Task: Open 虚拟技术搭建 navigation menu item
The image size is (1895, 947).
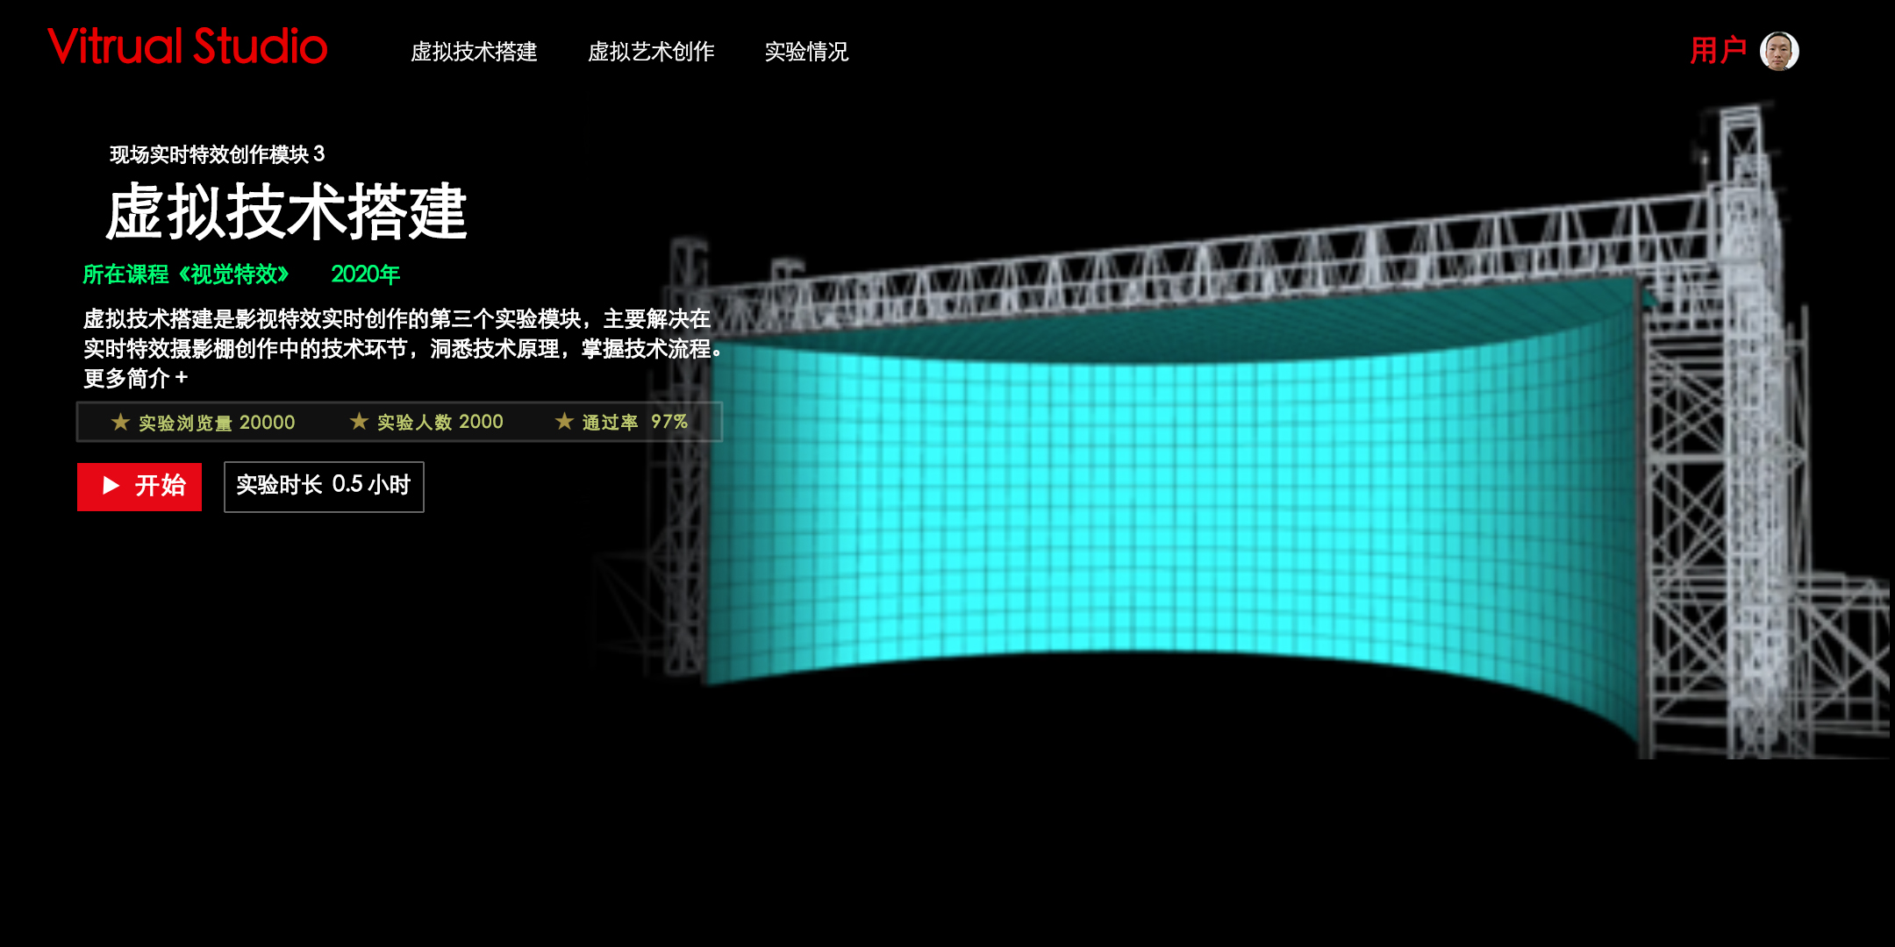Action: pos(474,52)
